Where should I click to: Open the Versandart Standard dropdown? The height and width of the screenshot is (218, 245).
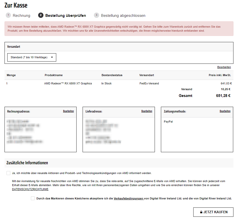tap(32, 58)
